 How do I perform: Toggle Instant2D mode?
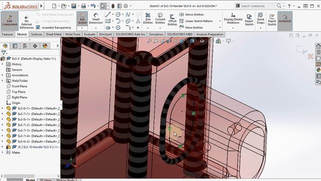(x=285, y=21)
